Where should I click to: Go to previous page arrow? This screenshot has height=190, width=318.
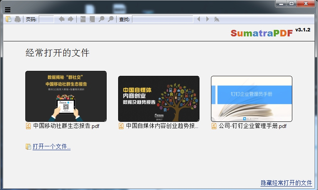[61, 19]
